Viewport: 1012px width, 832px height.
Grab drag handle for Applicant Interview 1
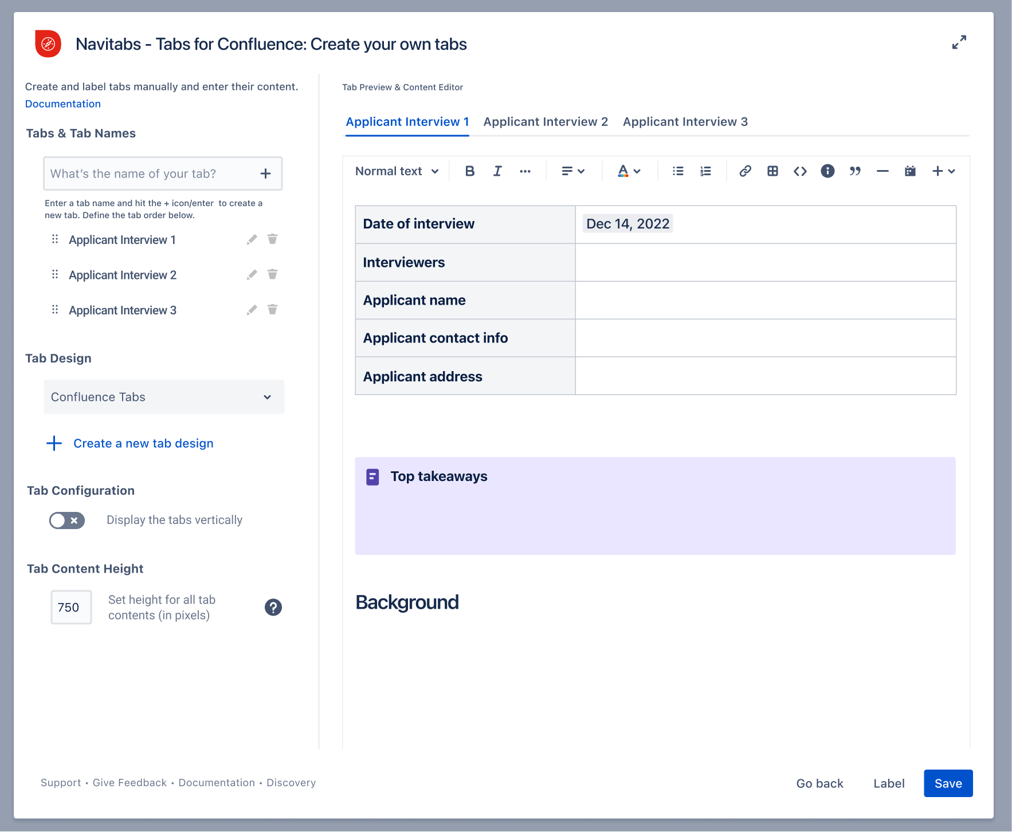pos(55,239)
